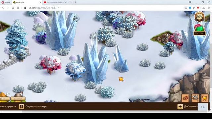Close the YouTube tab
Screen dimensions: 212x119
coord(71,2)
